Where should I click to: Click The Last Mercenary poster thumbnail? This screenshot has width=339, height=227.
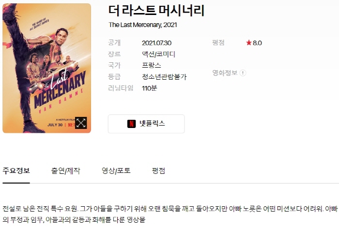point(46,68)
